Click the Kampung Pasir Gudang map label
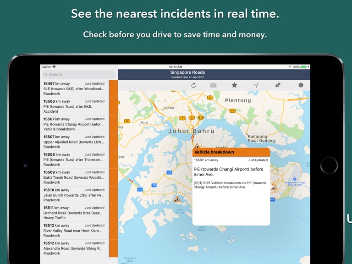This screenshot has height=264, width=352. (261, 138)
